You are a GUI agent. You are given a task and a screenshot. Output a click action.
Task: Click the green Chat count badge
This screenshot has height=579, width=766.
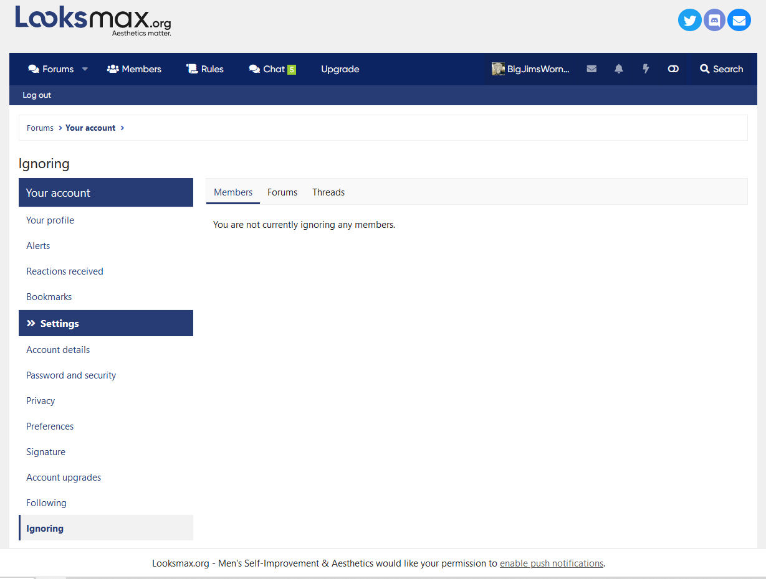292,70
